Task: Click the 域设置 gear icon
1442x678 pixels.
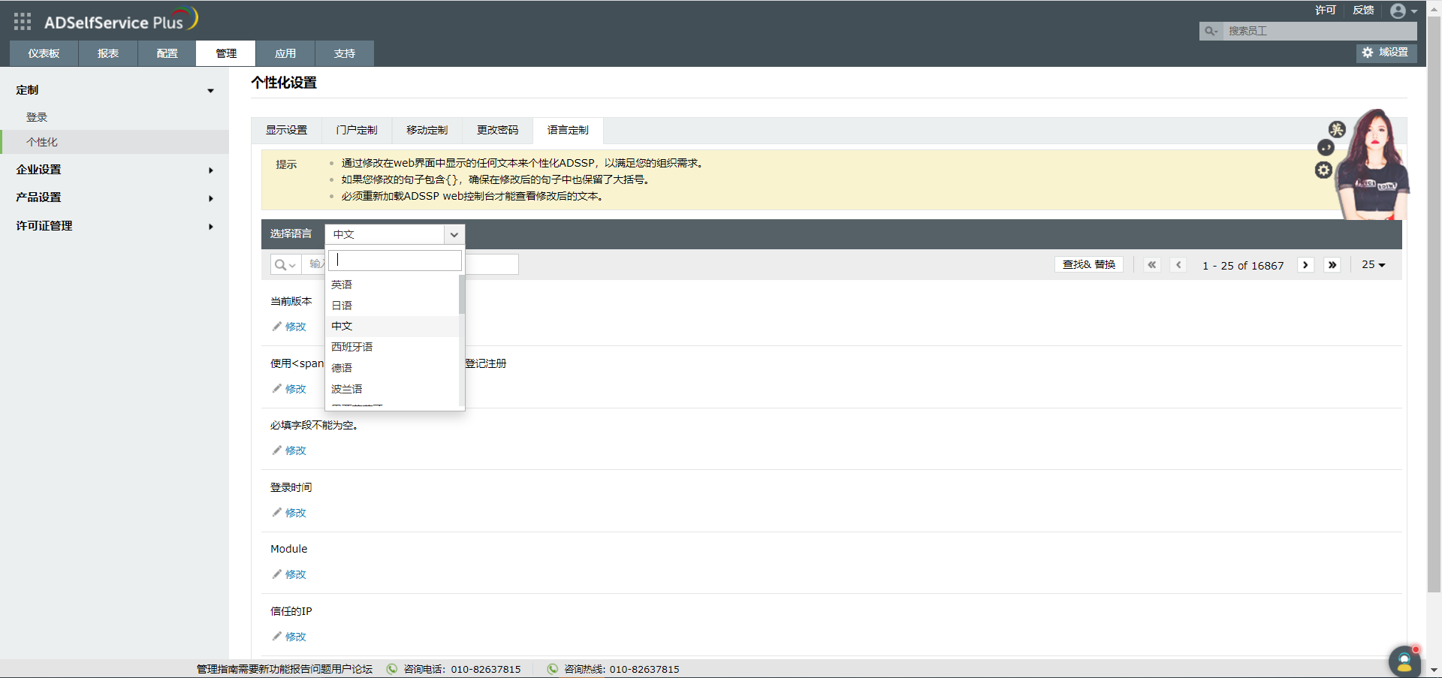Action: pyautogui.click(x=1367, y=53)
